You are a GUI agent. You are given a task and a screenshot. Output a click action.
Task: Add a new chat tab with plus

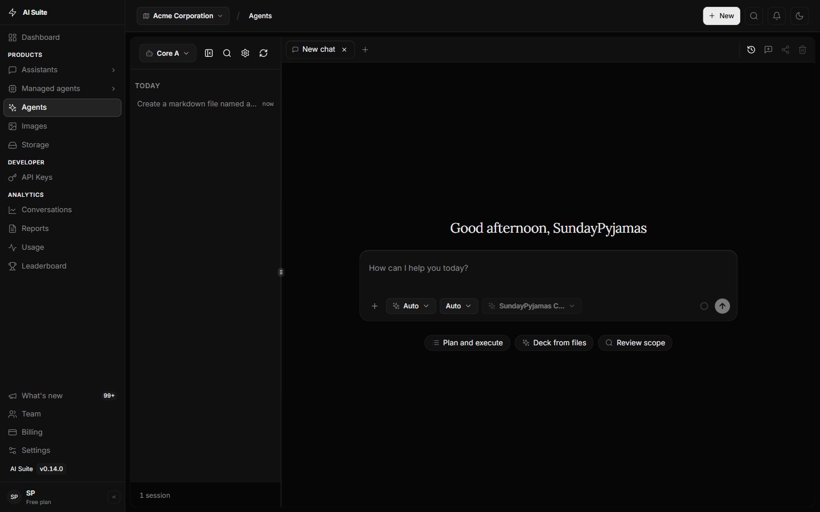pyautogui.click(x=366, y=49)
